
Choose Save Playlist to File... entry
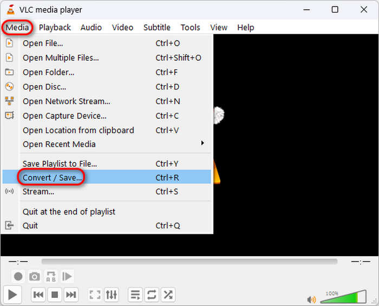pos(107,164)
